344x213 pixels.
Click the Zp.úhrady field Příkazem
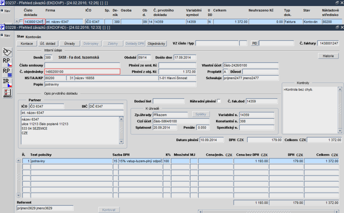point(170,115)
